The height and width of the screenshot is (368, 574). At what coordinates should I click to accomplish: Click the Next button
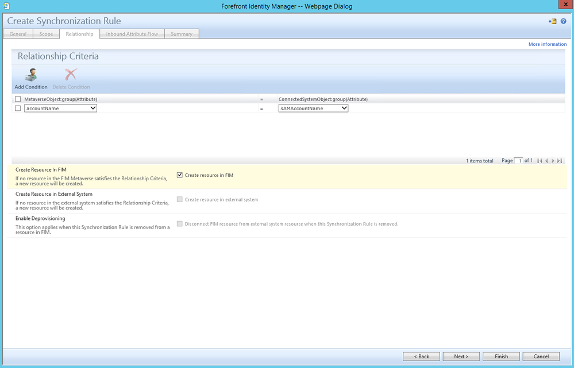click(x=461, y=357)
